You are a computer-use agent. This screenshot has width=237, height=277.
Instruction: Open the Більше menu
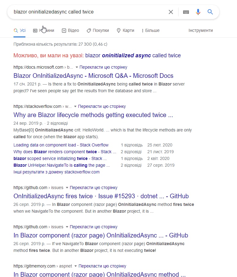pos(151,30)
